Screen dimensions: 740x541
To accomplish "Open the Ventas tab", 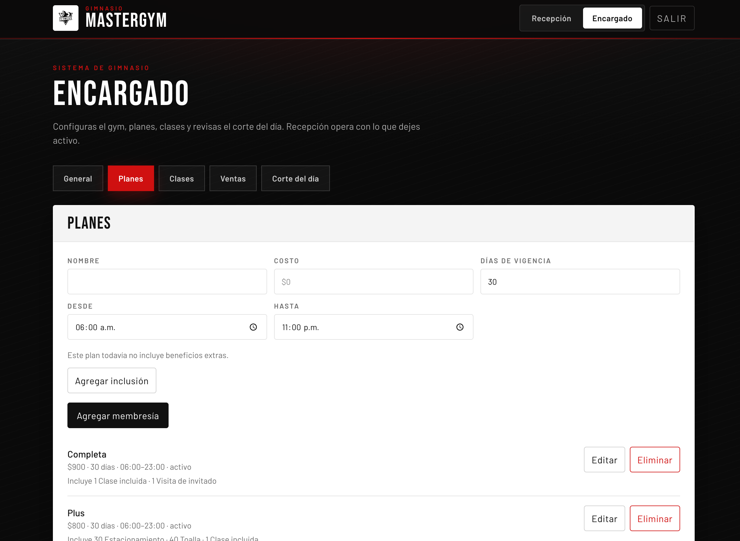I will [233, 179].
